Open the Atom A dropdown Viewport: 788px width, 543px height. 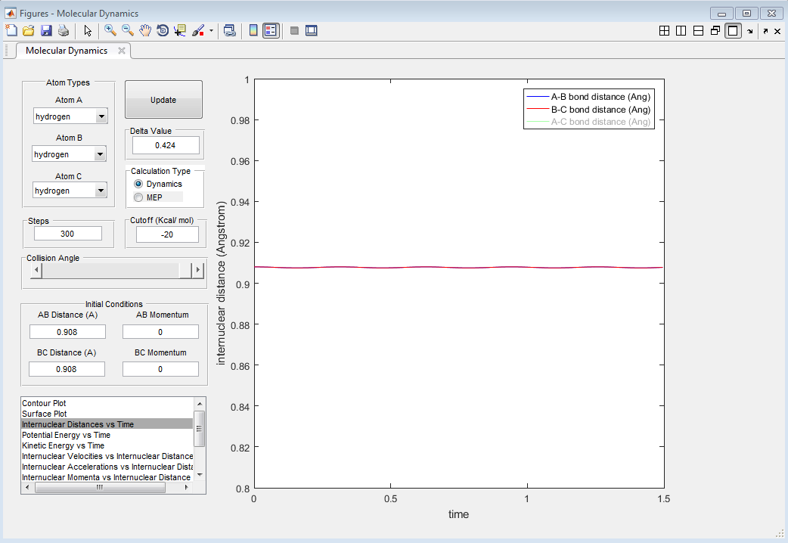(x=101, y=116)
